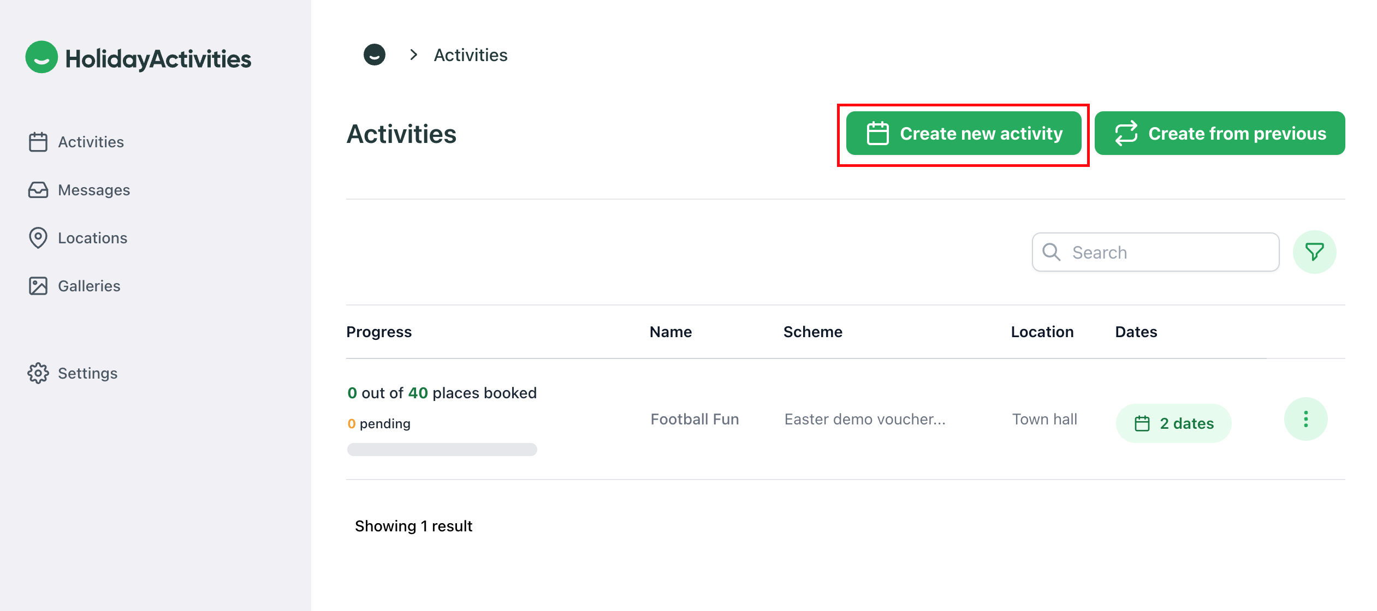
Task: Open Messages via the inbox icon
Action: 38,190
